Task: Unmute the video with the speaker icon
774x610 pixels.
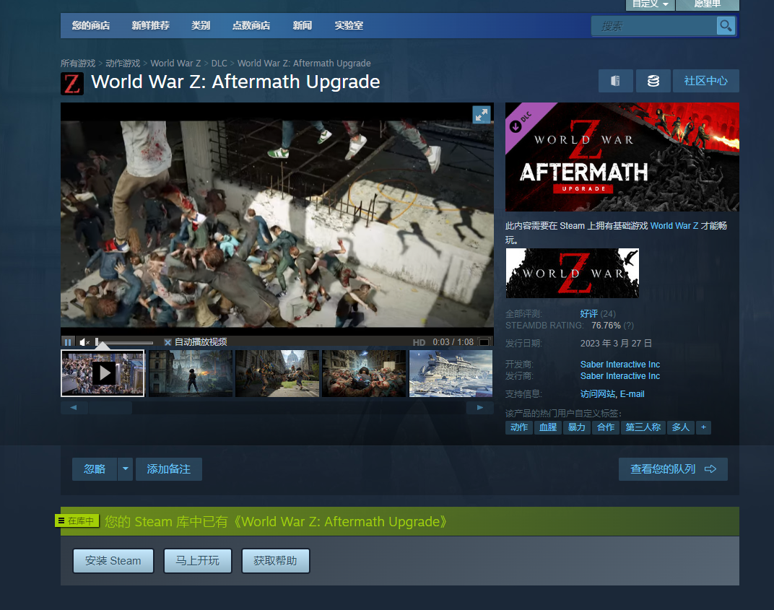Action: tap(84, 342)
